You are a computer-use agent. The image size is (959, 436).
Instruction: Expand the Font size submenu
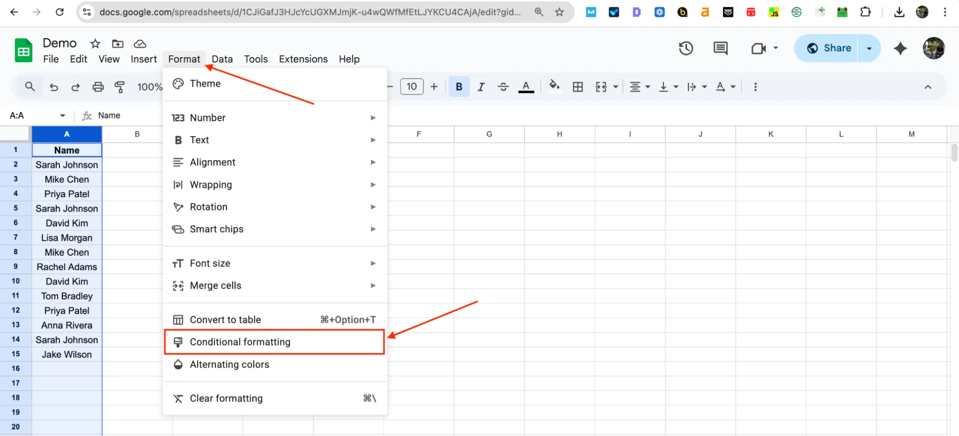point(211,263)
